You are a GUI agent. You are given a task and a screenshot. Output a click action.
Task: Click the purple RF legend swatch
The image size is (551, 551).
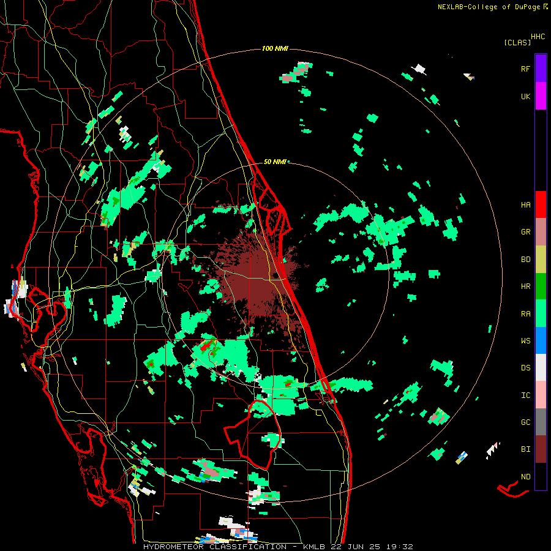[541, 69]
